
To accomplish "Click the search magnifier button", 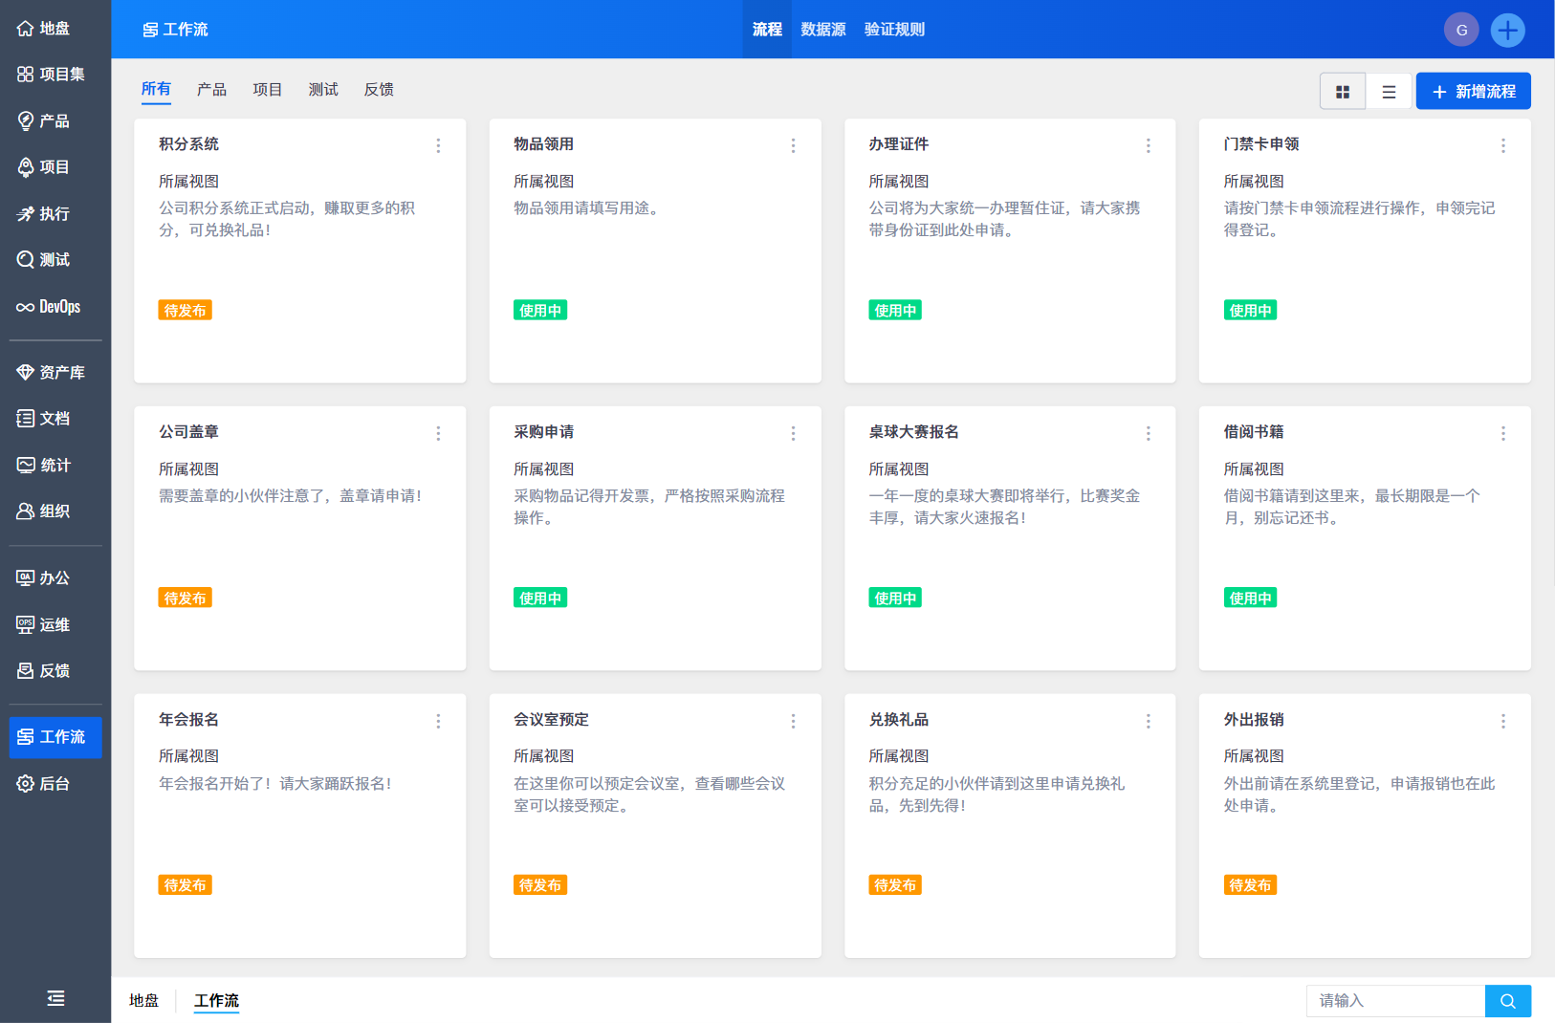I will (x=1508, y=1001).
